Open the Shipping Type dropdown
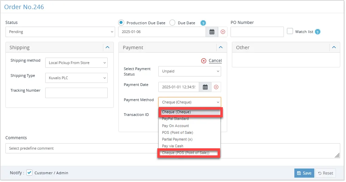The image size is (346, 182). pyautogui.click(x=76, y=78)
